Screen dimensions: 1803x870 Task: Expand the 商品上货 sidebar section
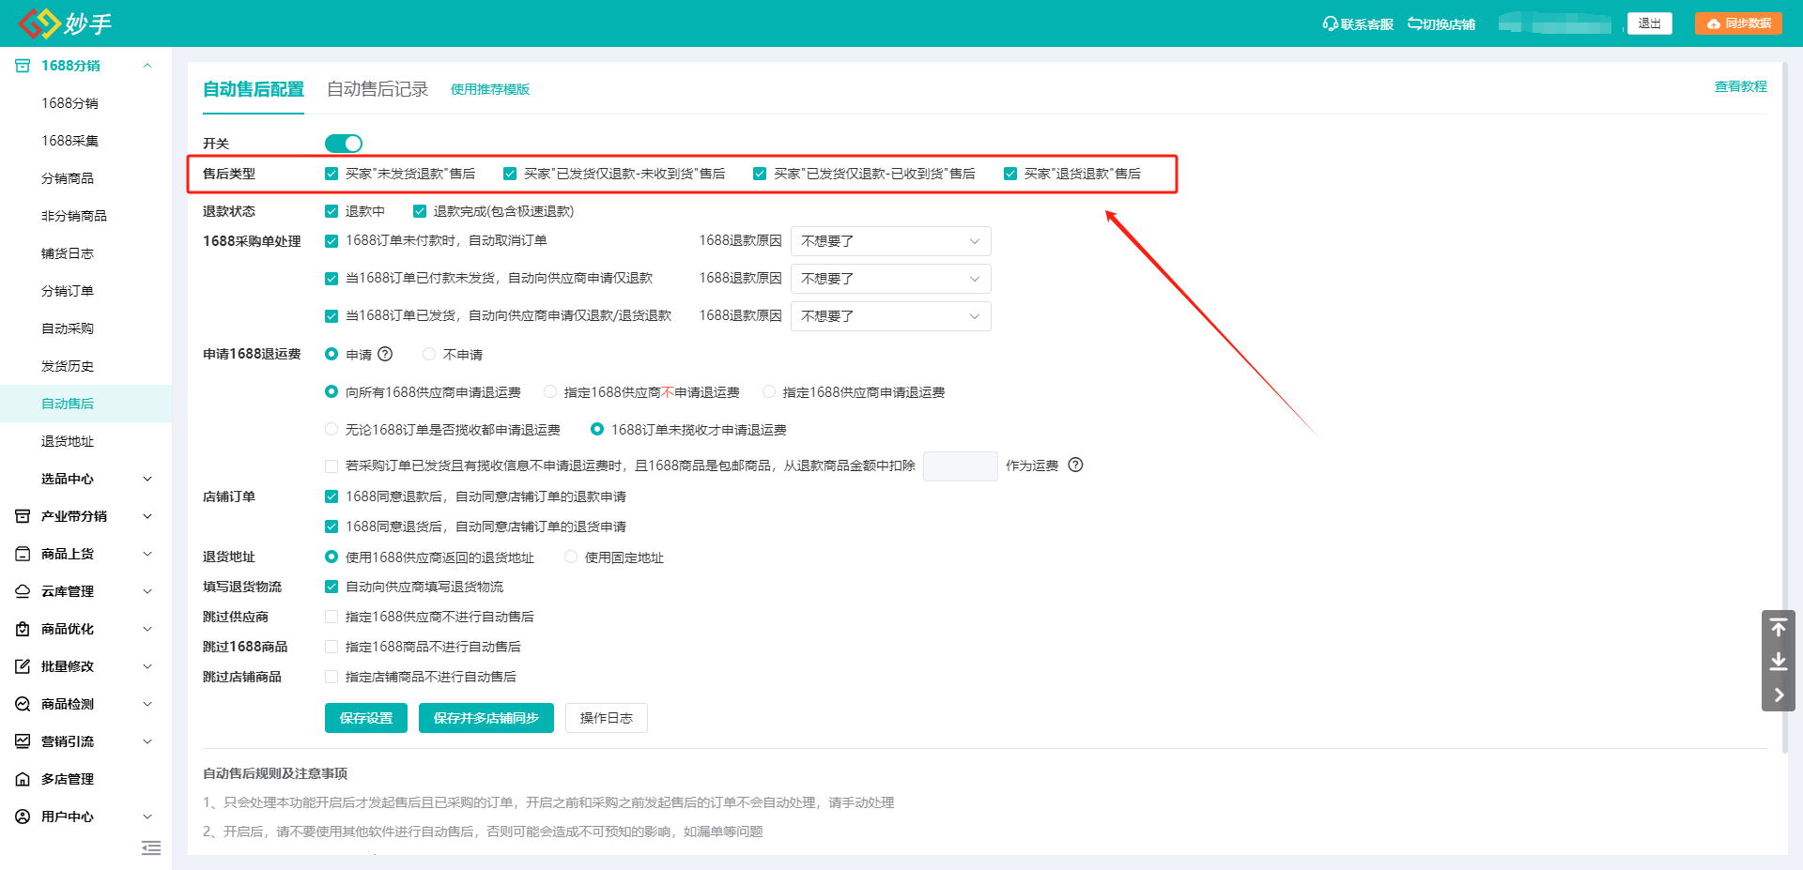[147, 554]
